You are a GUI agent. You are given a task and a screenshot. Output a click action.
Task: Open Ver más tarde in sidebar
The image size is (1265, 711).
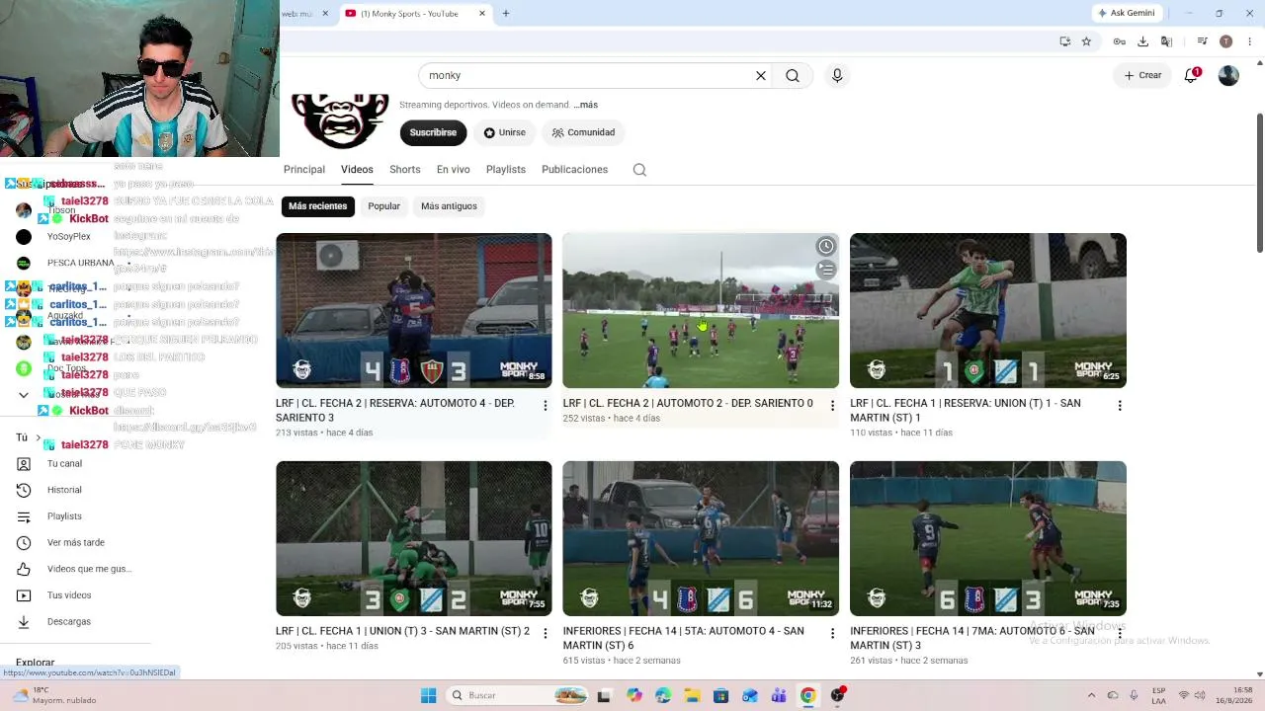(x=75, y=543)
